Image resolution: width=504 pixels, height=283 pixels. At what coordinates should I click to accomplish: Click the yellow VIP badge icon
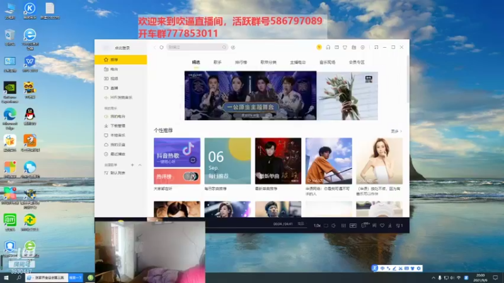(x=319, y=47)
